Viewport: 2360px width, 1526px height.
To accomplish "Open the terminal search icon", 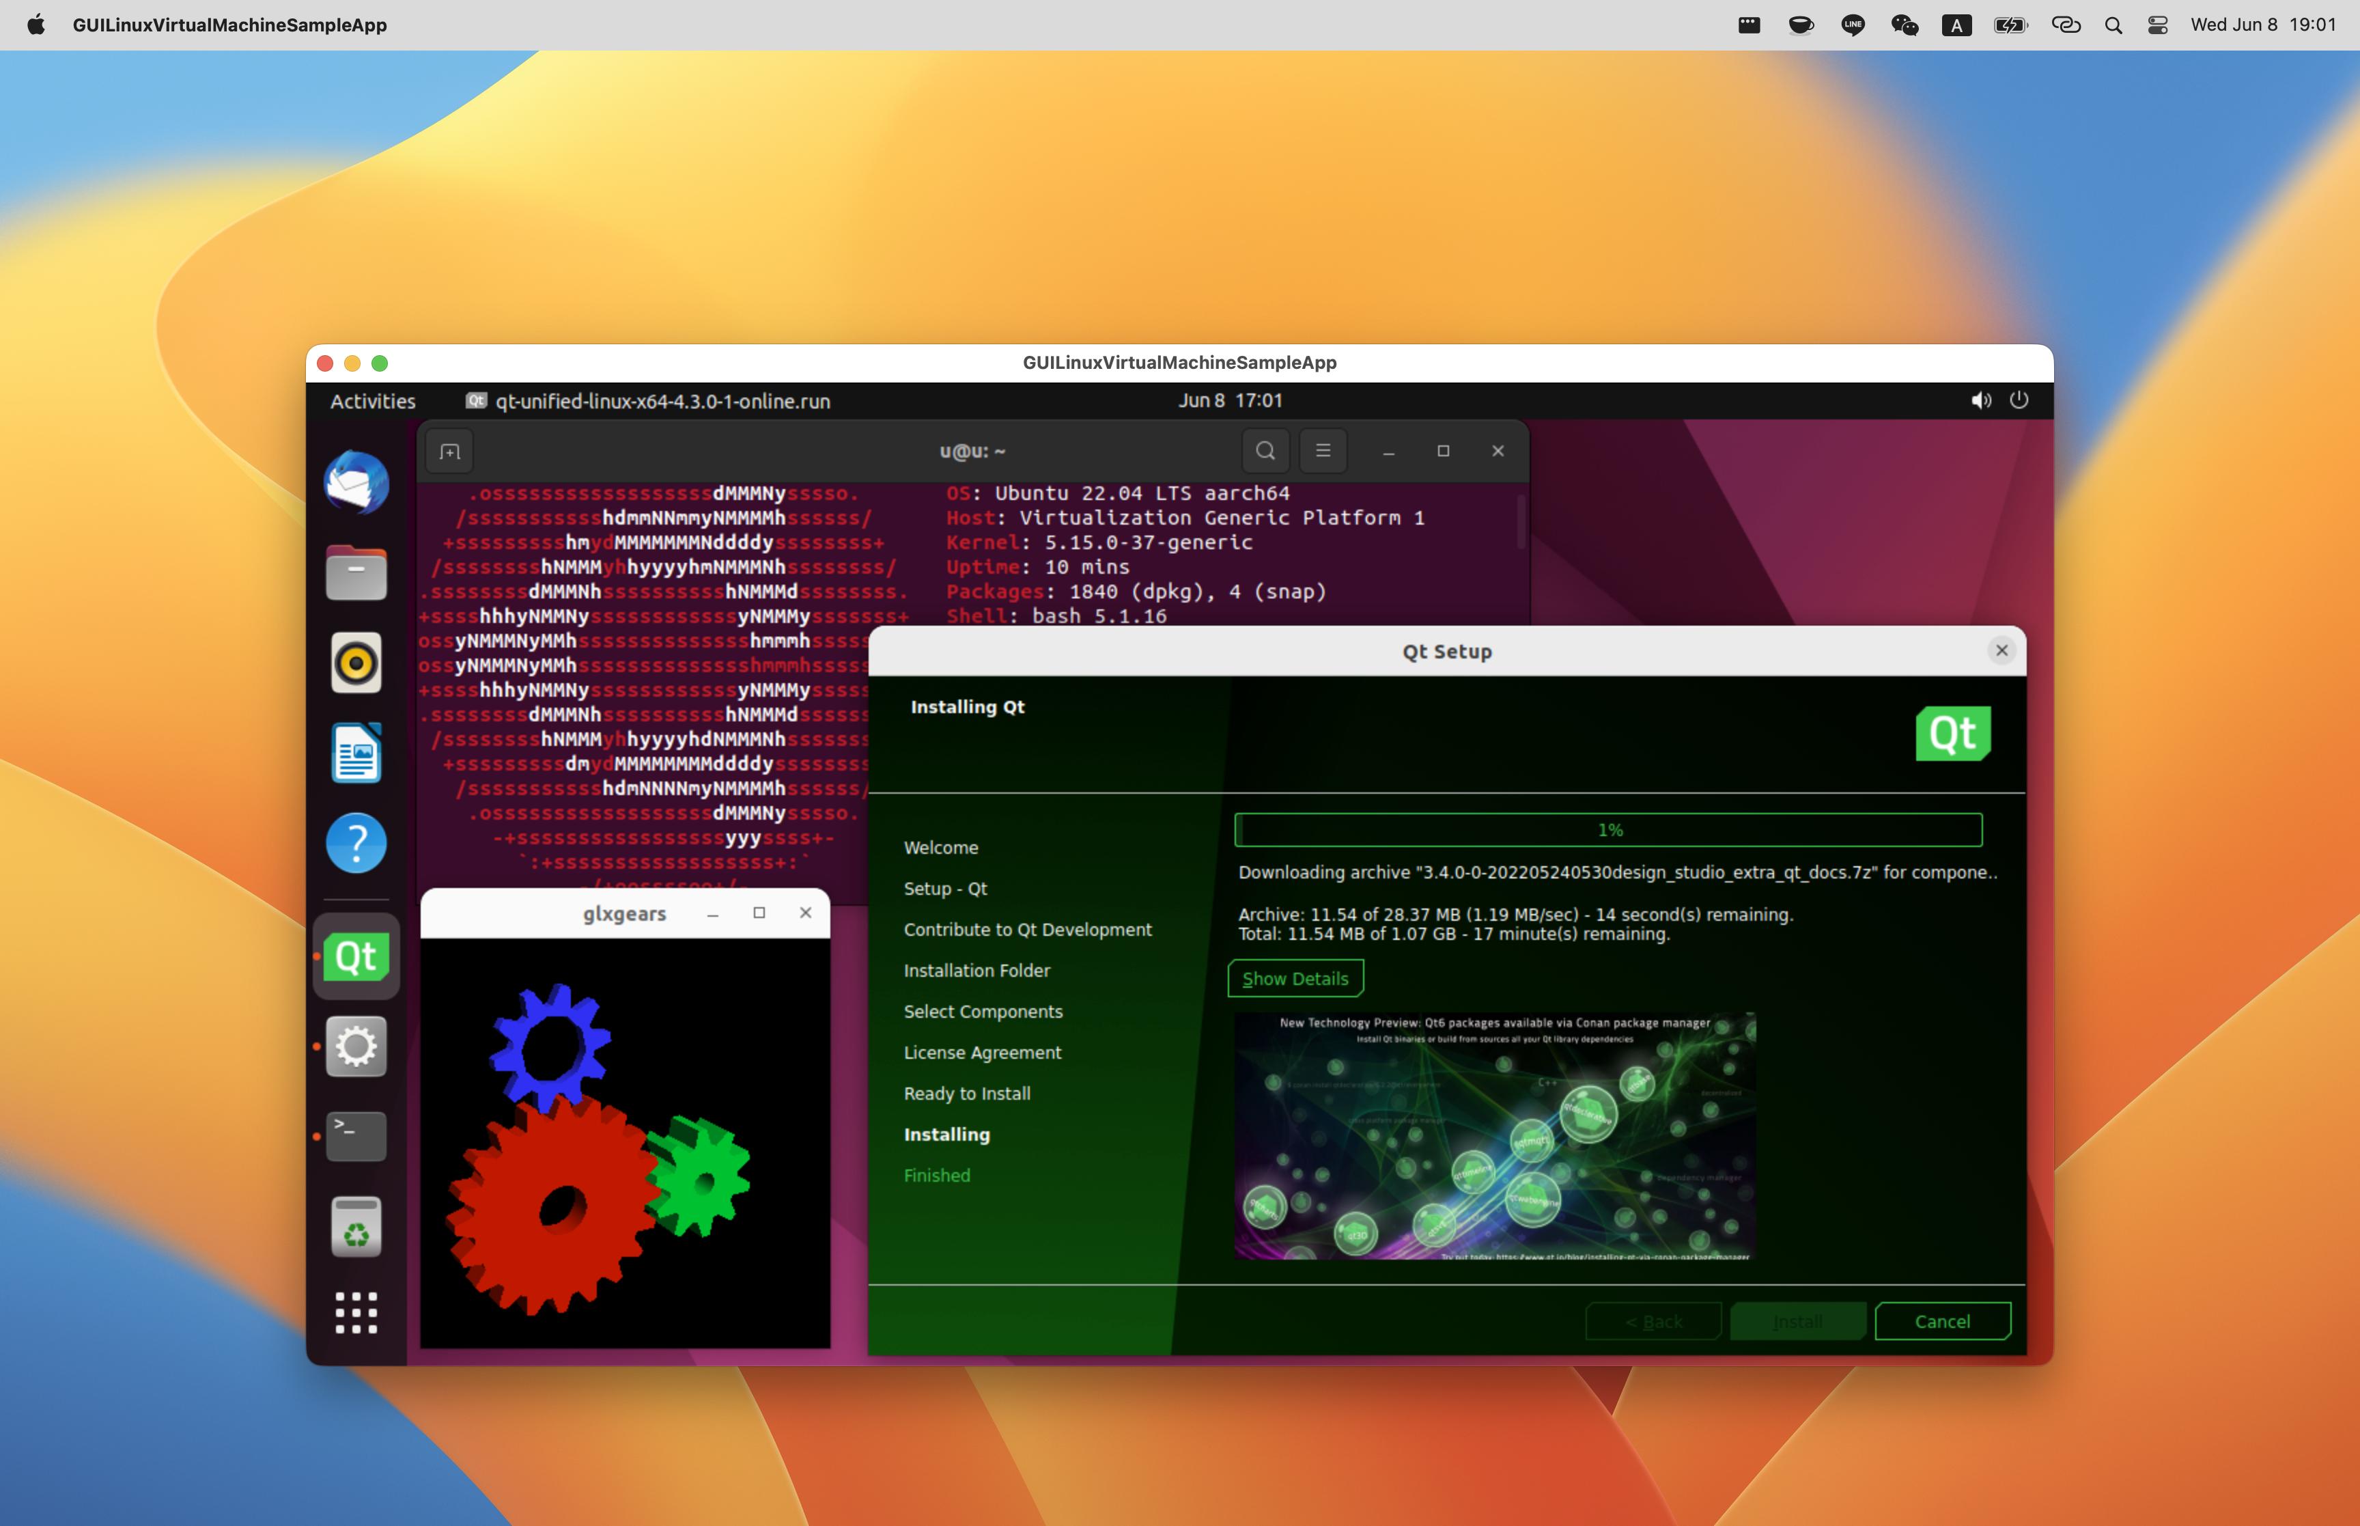I will point(1265,452).
